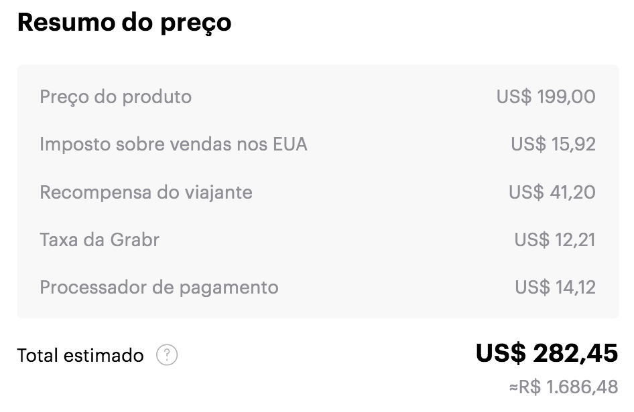Click the question mark help icon
The width and height of the screenshot is (634, 412).
(167, 355)
